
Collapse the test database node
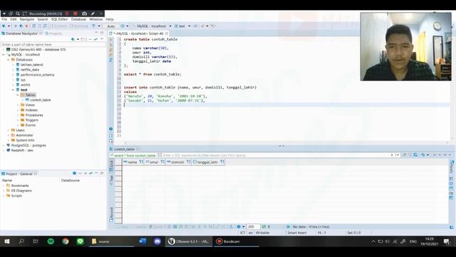(13, 90)
